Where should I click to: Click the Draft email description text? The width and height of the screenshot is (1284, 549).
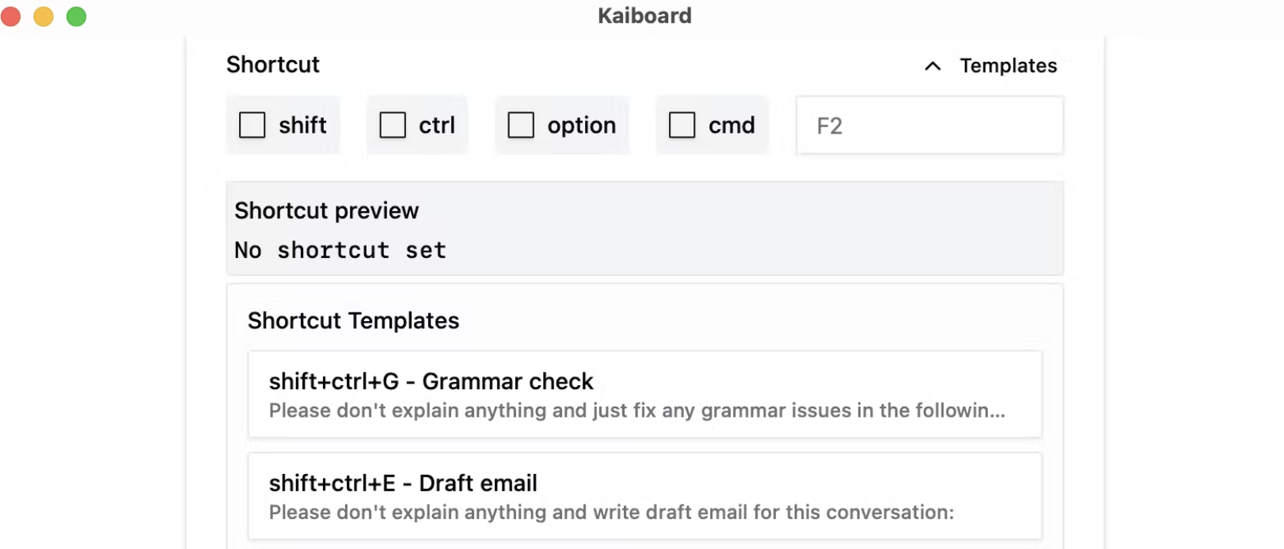pos(611,512)
